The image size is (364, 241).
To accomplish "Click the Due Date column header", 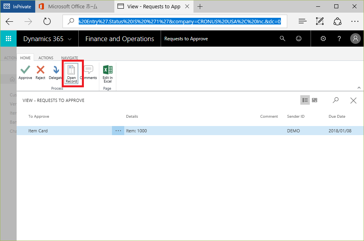I will click(x=337, y=116).
